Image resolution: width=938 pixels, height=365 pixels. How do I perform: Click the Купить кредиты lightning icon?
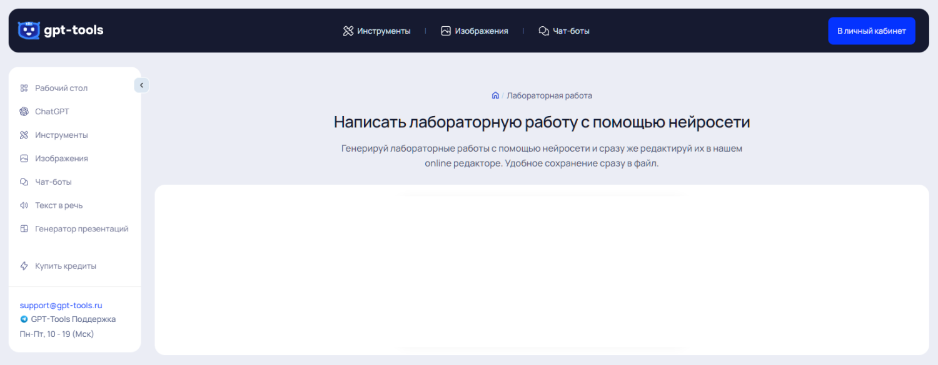pos(23,265)
